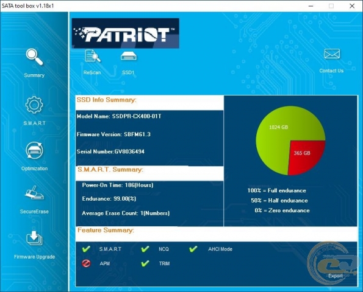Click the S.M.A.R.T feature label
The width and height of the screenshot is (363, 292).
(x=110, y=249)
